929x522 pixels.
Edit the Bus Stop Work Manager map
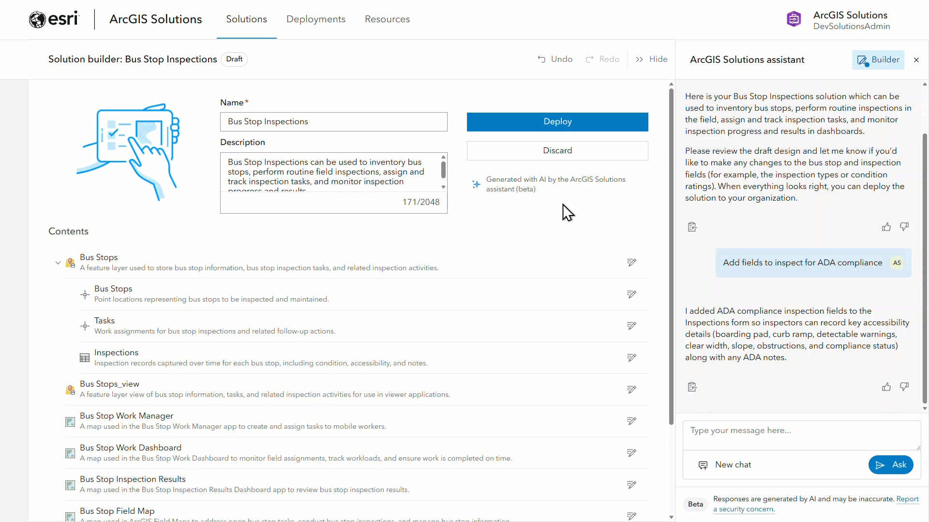pos(631,421)
